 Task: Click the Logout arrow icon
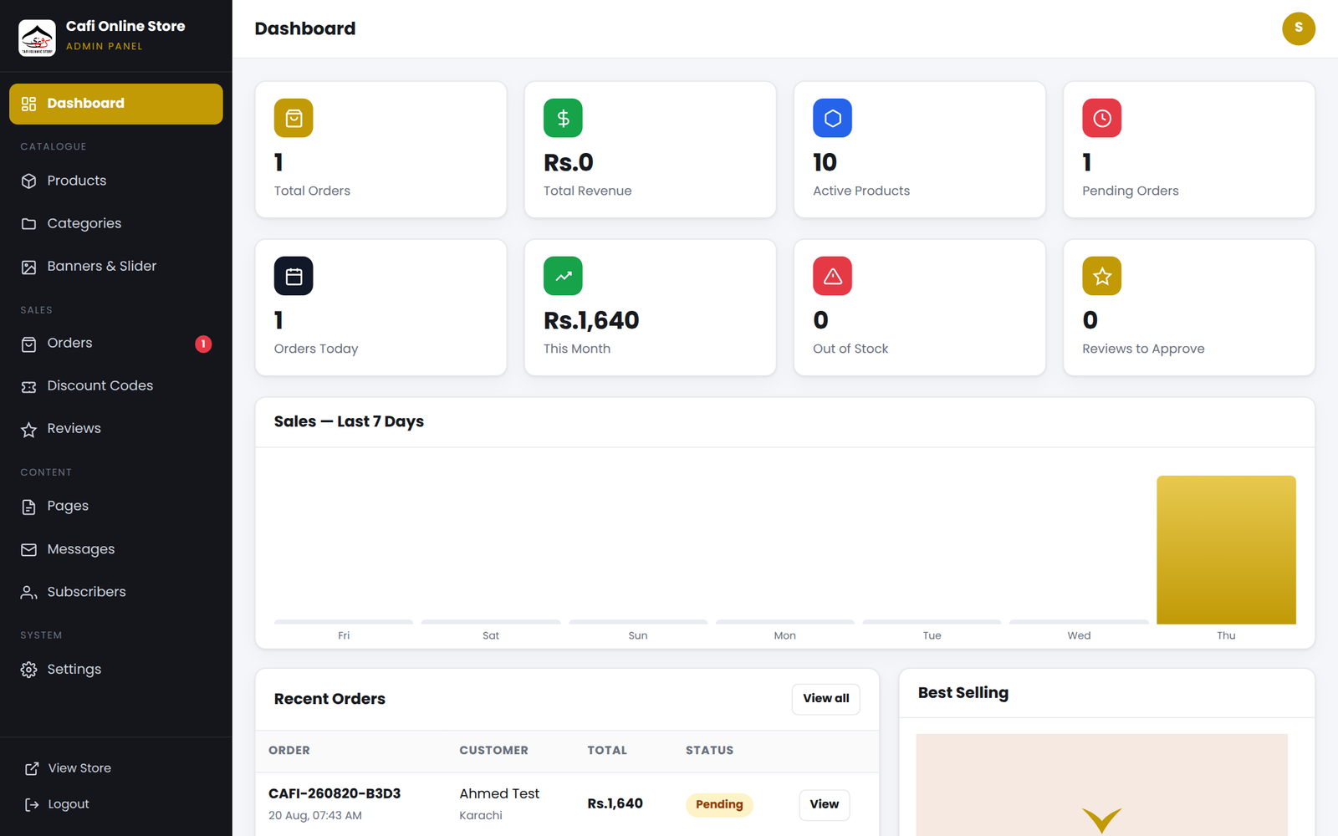32,804
